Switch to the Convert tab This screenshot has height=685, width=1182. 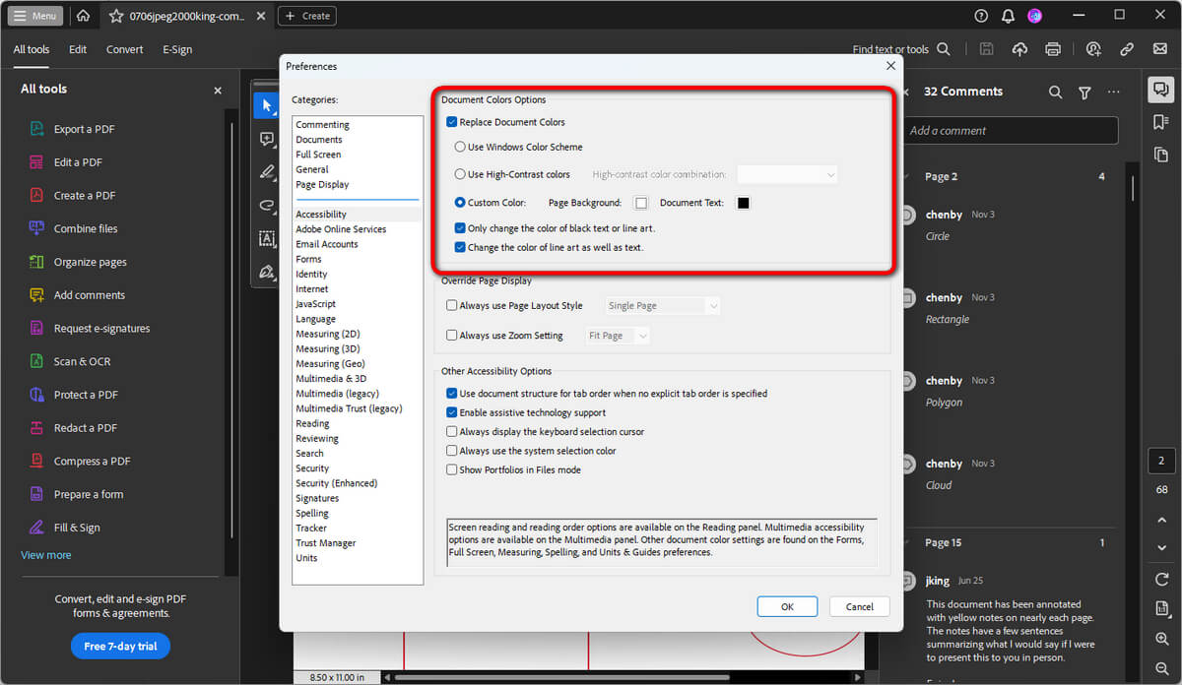pyautogui.click(x=124, y=48)
